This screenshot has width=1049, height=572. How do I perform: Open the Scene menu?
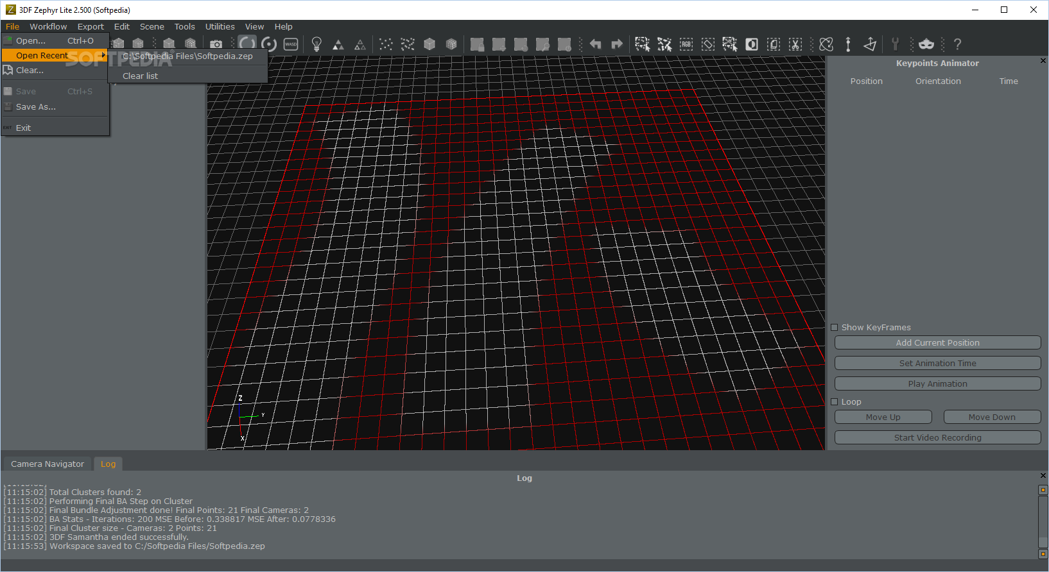152,27
